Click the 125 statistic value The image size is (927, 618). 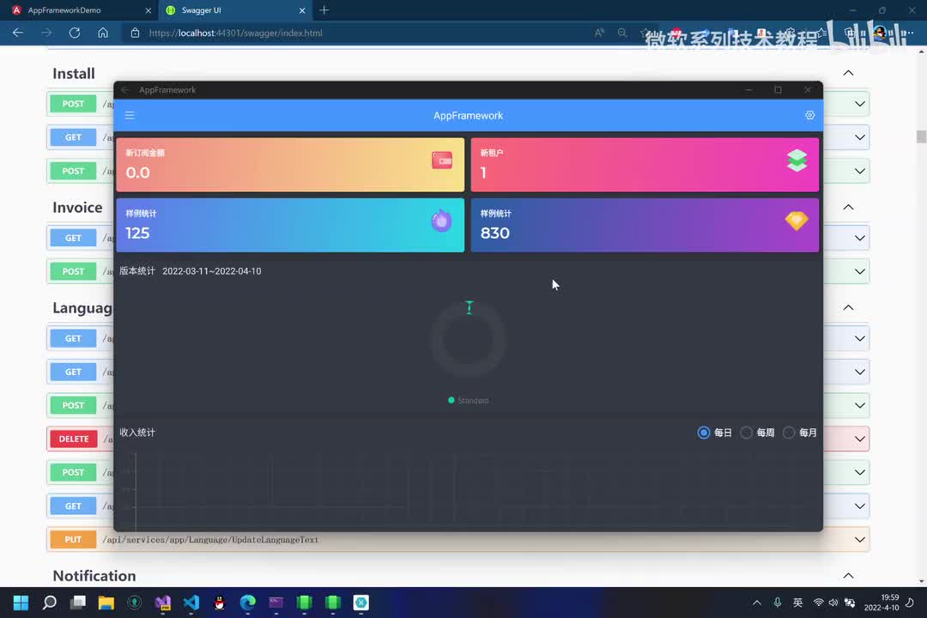click(x=137, y=233)
